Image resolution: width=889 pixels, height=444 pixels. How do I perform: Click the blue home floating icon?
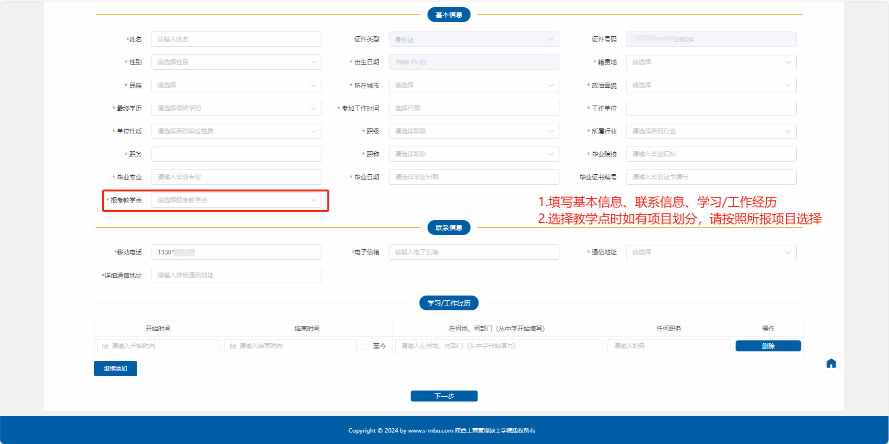[x=831, y=364]
